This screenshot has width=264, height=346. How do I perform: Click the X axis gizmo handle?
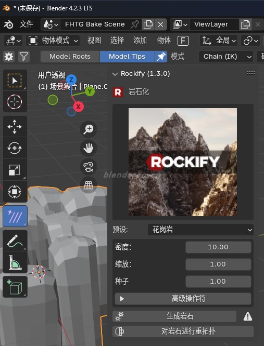click(78, 107)
